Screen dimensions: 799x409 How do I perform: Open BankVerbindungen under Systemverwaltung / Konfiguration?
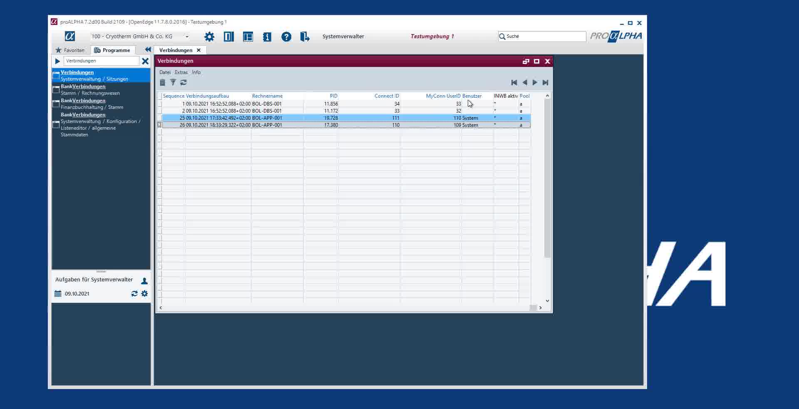click(x=101, y=124)
